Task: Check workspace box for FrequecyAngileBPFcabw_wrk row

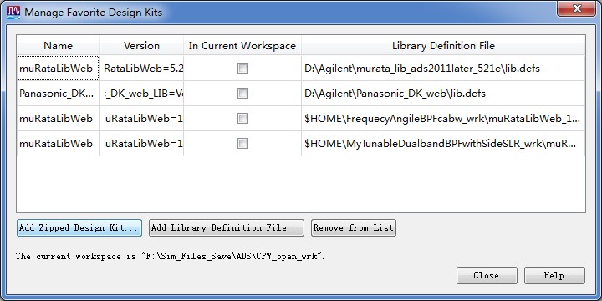Action: (242, 119)
